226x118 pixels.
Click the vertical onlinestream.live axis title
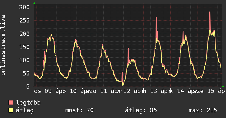(3, 45)
